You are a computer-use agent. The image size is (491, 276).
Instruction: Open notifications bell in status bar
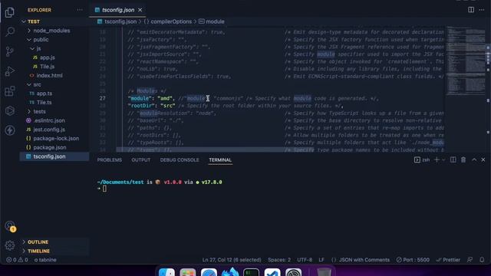point(482,260)
